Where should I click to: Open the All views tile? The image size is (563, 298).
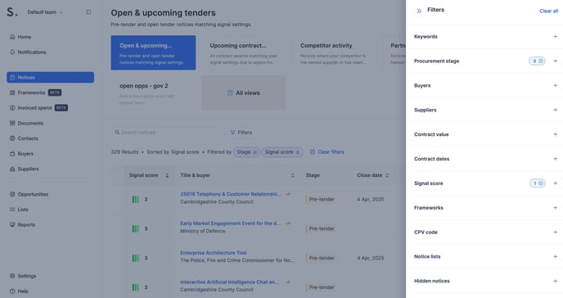(x=244, y=93)
